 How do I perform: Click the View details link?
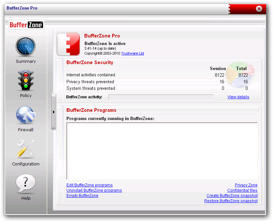(x=238, y=97)
